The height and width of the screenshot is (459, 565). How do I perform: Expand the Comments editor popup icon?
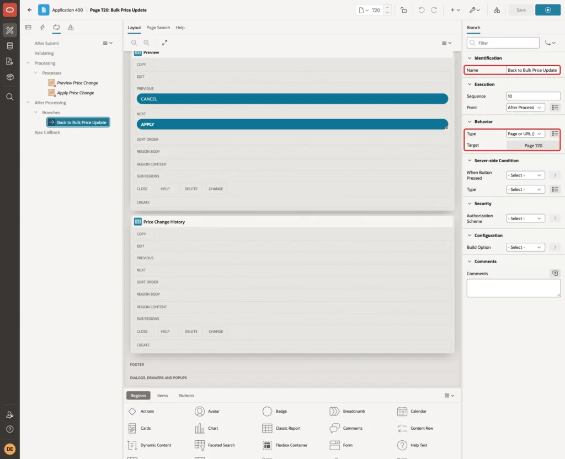(x=555, y=274)
